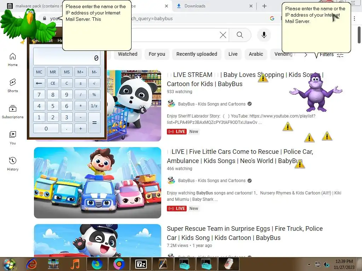The image size is (362, 271).
Task: Open Shorts in the YouTube sidebar
Action: pyautogui.click(x=13, y=85)
